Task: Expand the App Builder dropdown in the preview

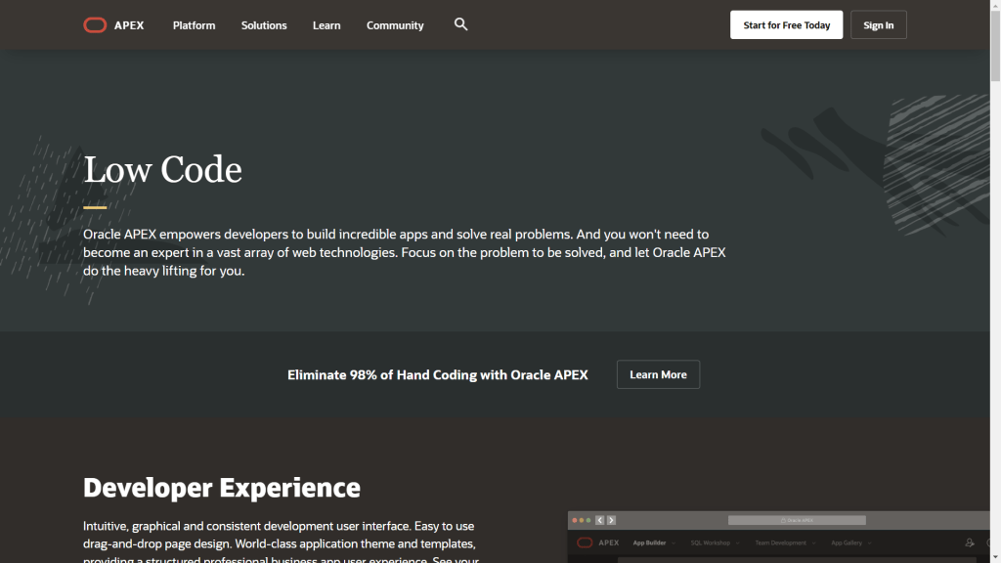Action: 652,542
